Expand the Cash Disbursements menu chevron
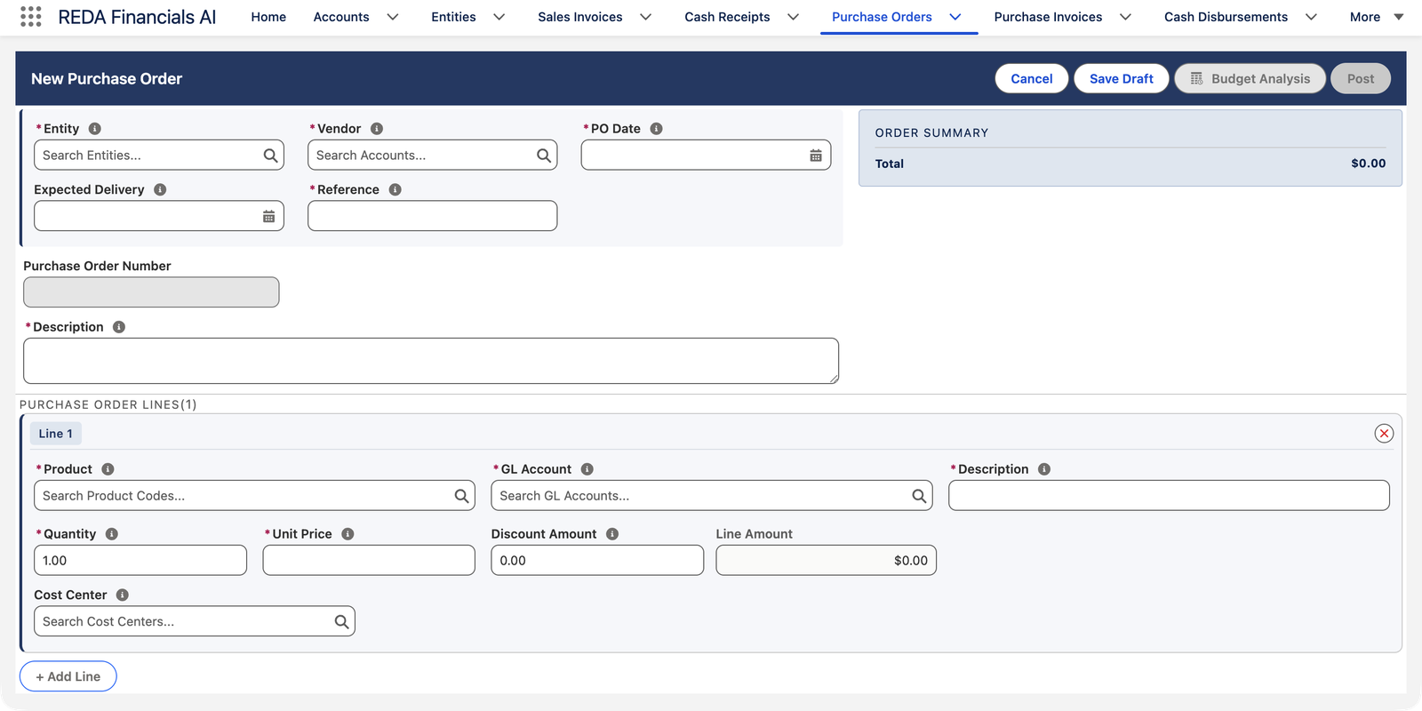The image size is (1422, 711). point(1311,17)
